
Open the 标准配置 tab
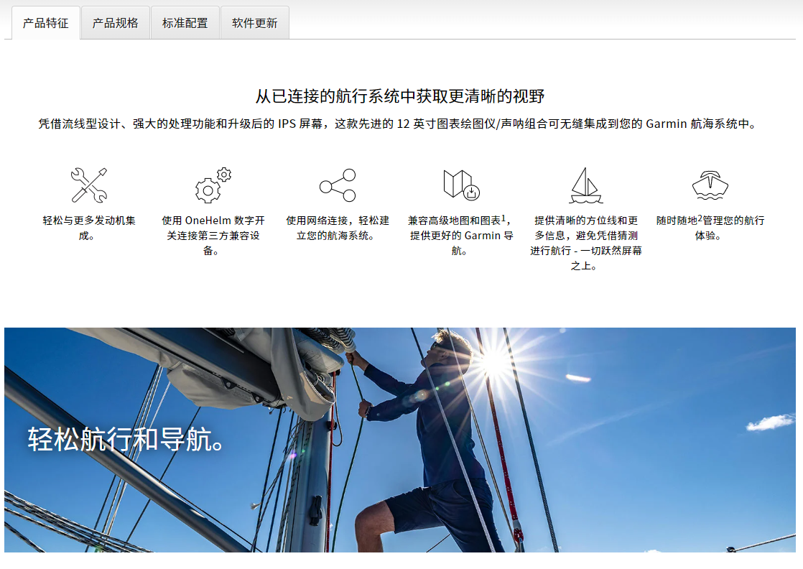pos(185,23)
